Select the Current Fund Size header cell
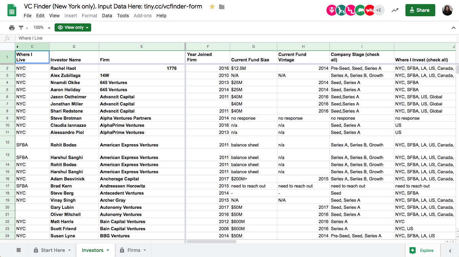Image resolution: width=459 pixels, height=257 pixels. 254,57
